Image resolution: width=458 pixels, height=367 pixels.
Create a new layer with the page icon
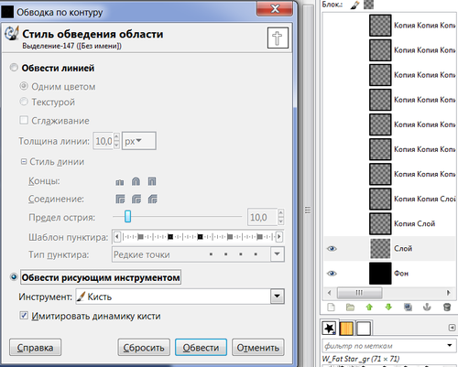point(331,307)
